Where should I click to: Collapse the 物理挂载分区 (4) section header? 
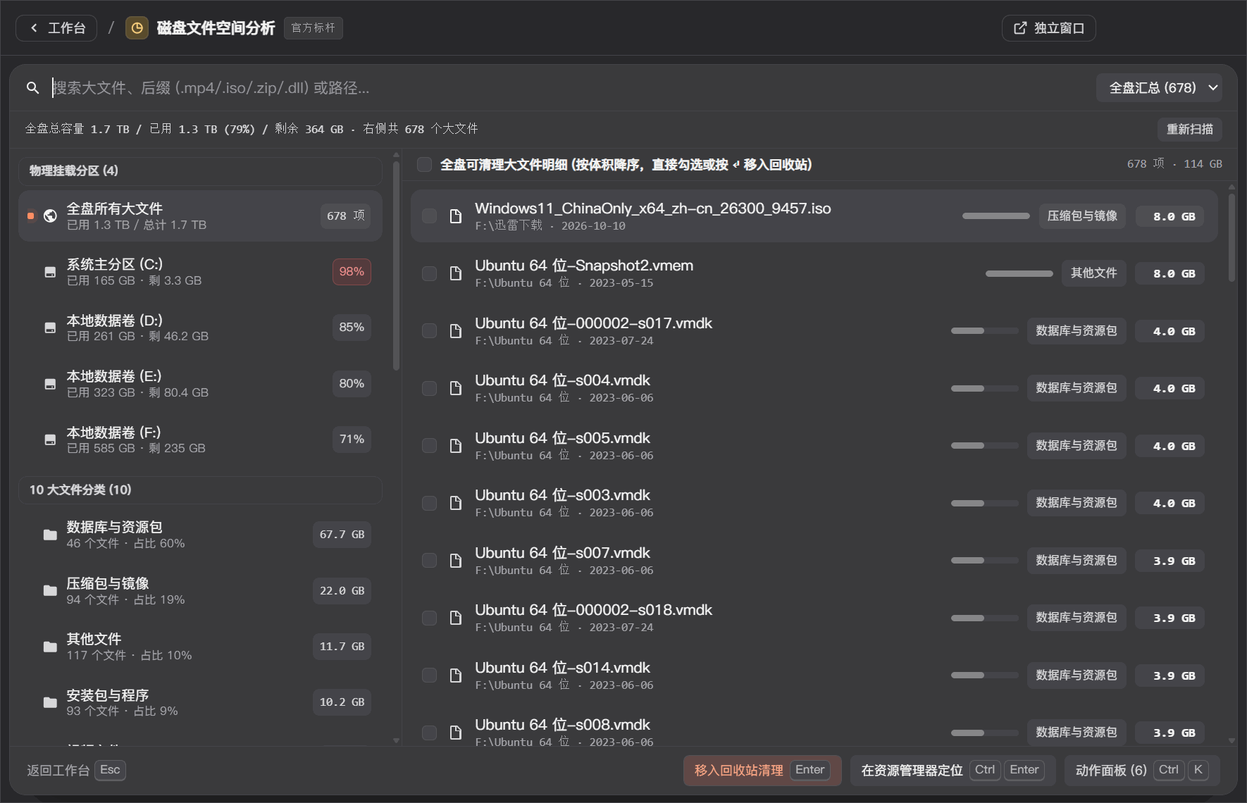pos(200,171)
